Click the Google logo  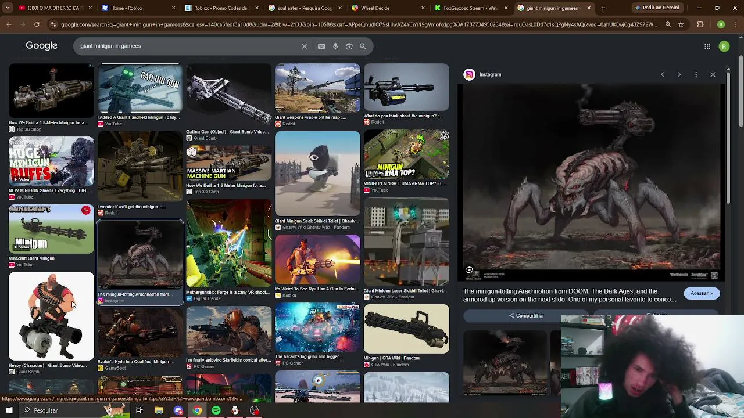pyautogui.click(x=41, y=46)
